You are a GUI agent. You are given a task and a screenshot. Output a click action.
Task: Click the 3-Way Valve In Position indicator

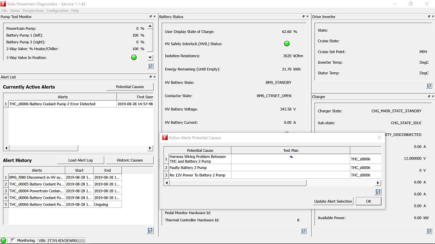point(134,57)
